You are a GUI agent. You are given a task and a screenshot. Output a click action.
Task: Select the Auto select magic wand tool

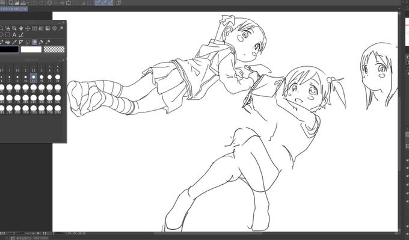point(61,28)
